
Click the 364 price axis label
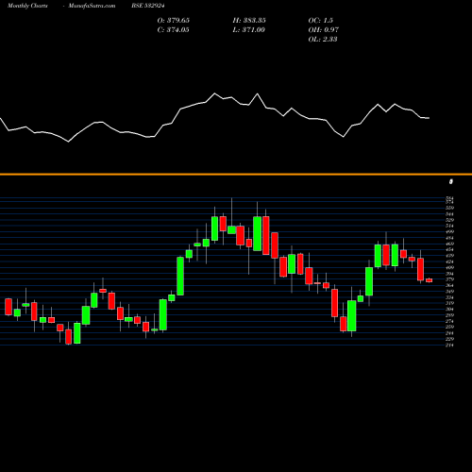[449, 285]
